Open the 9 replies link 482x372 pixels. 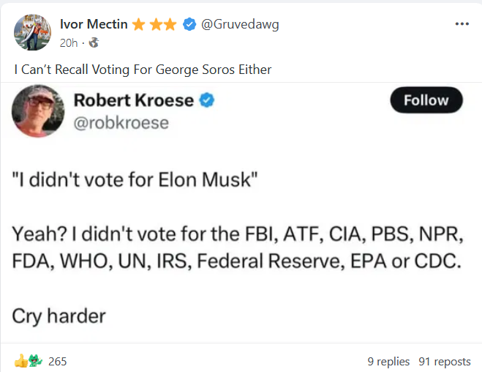[x=389, y=361]
